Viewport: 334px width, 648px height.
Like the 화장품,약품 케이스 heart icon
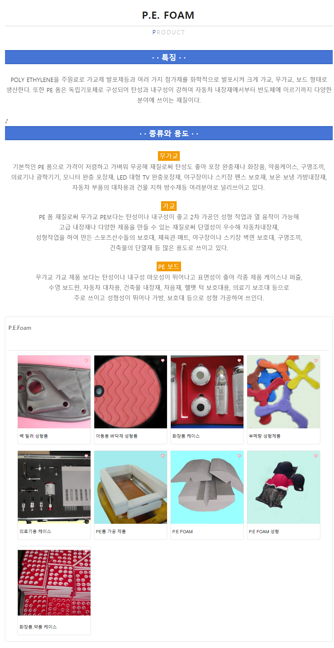click(86, 551)
